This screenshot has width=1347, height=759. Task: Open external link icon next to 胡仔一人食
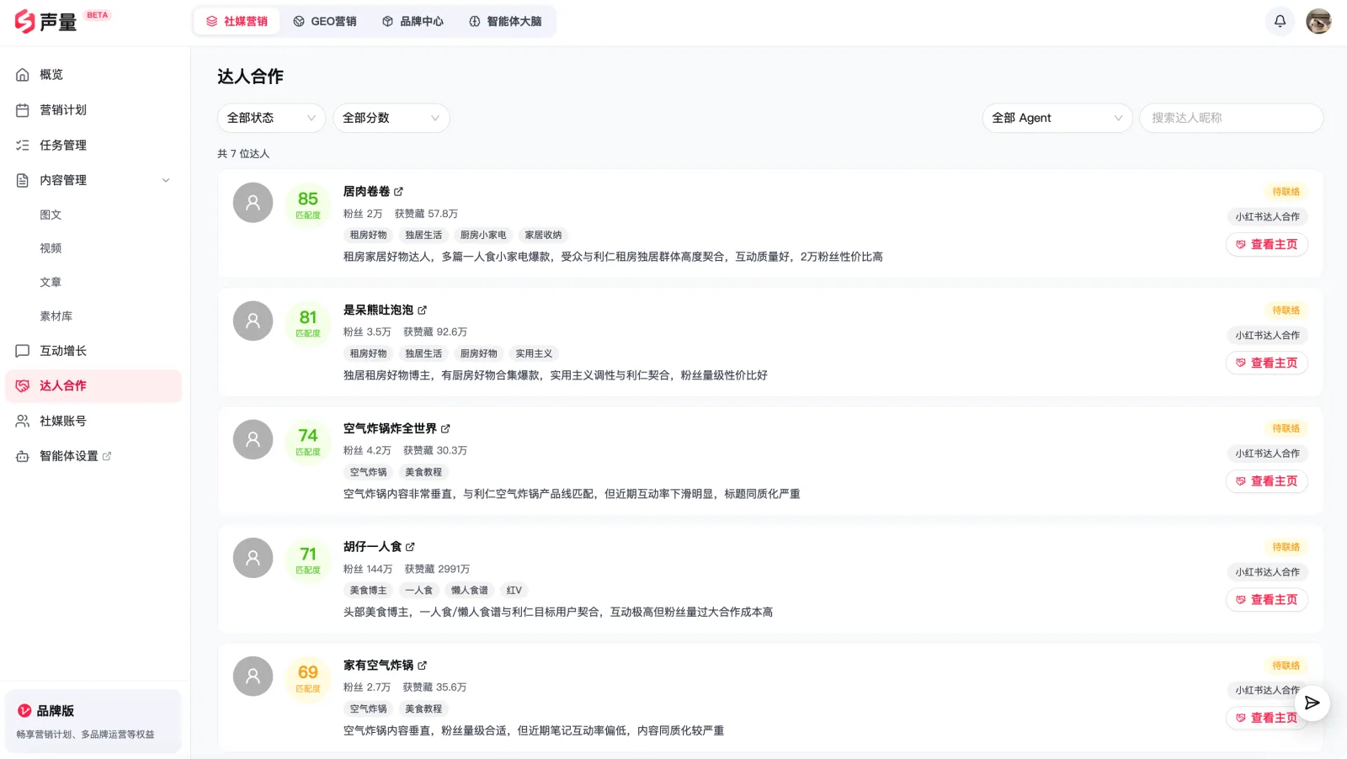coord(410,547)
